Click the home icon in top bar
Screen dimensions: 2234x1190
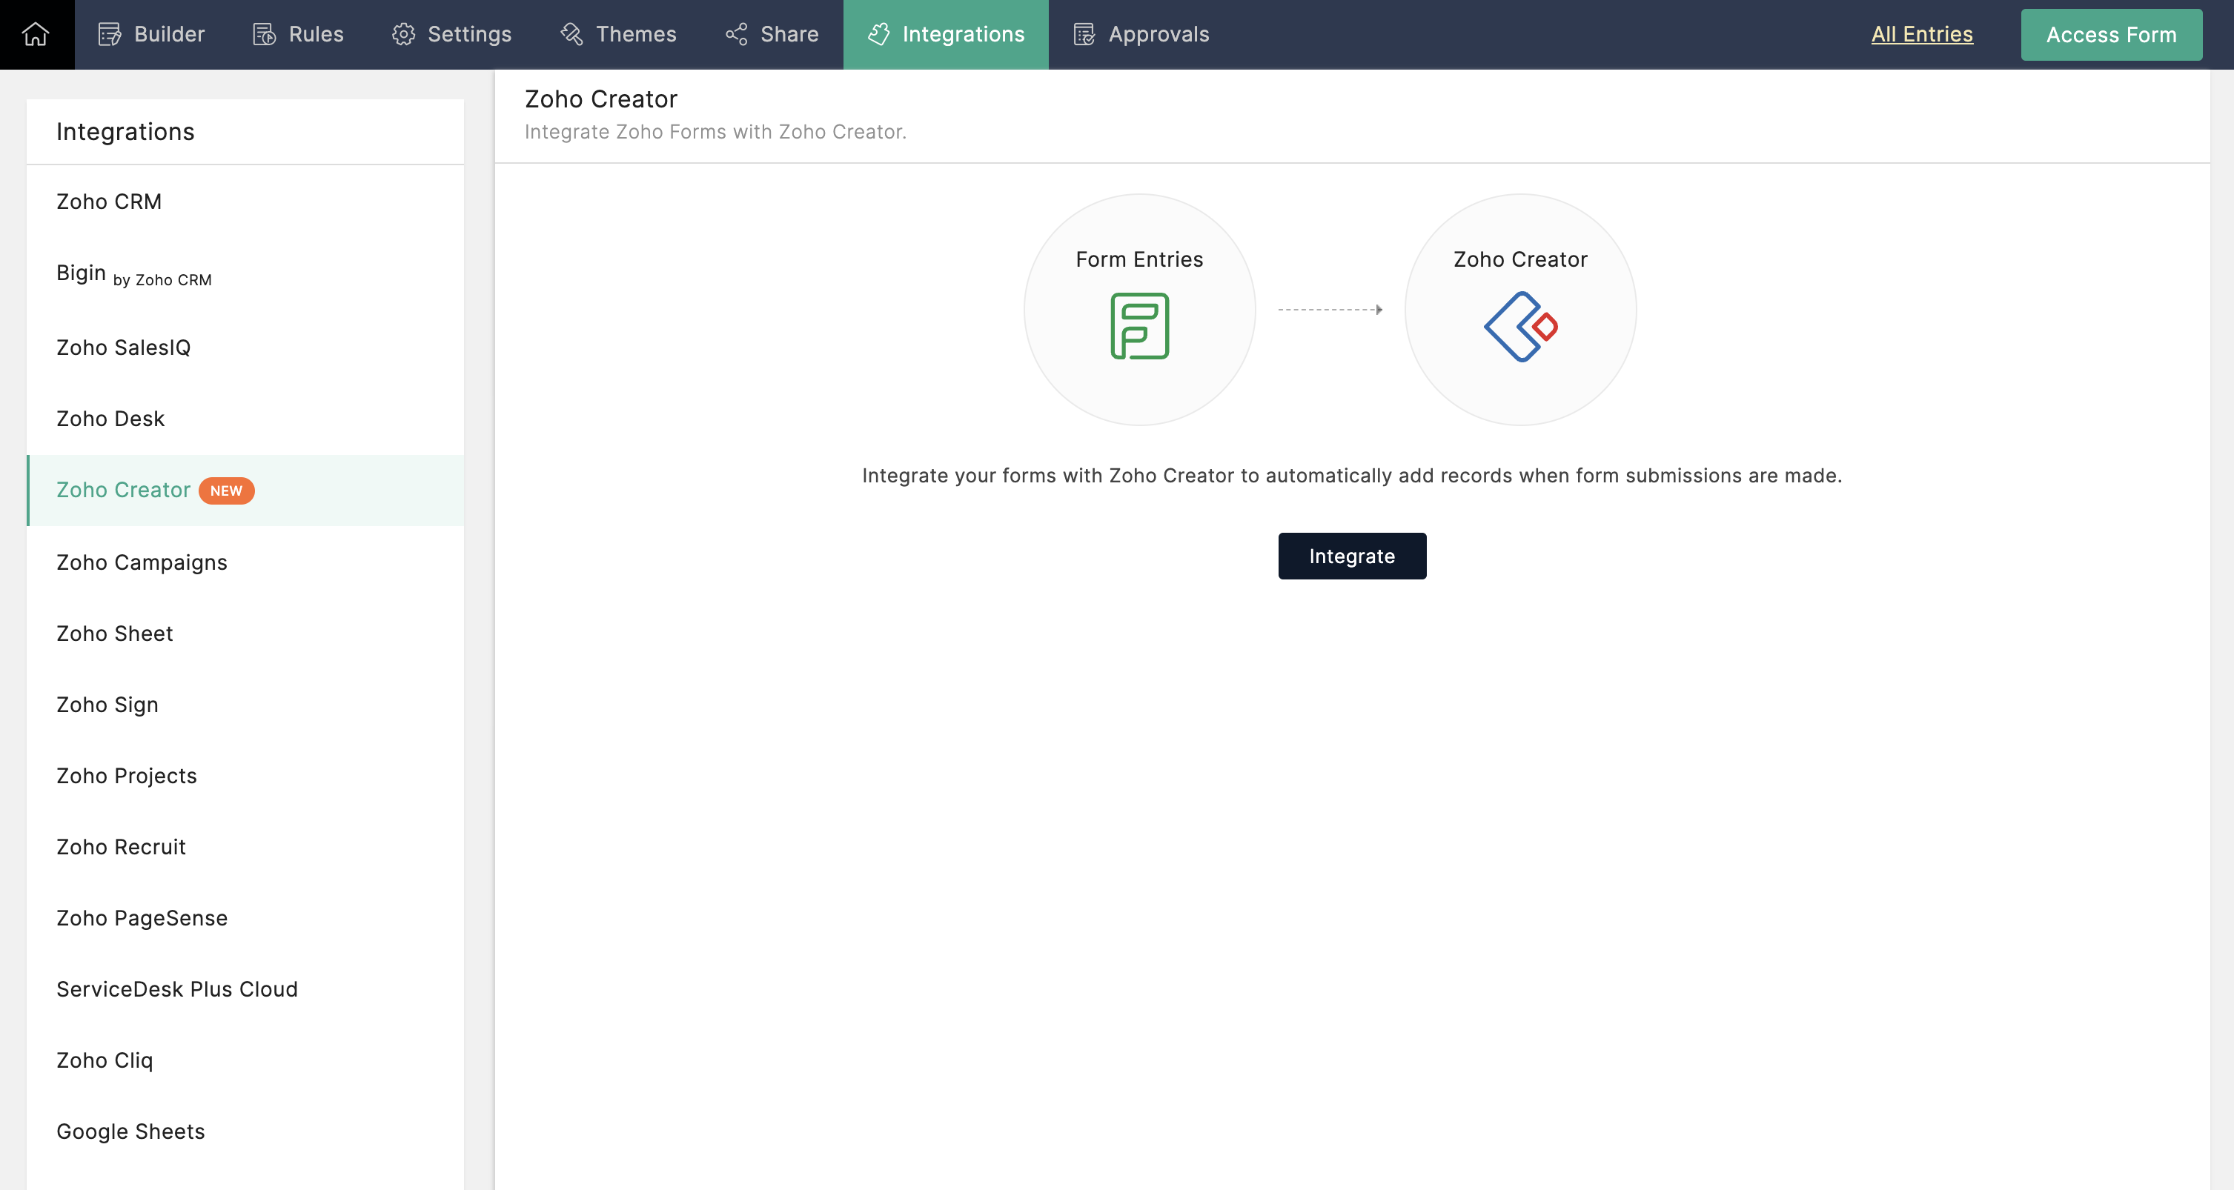pyautogui.click(x=36, y=34)
